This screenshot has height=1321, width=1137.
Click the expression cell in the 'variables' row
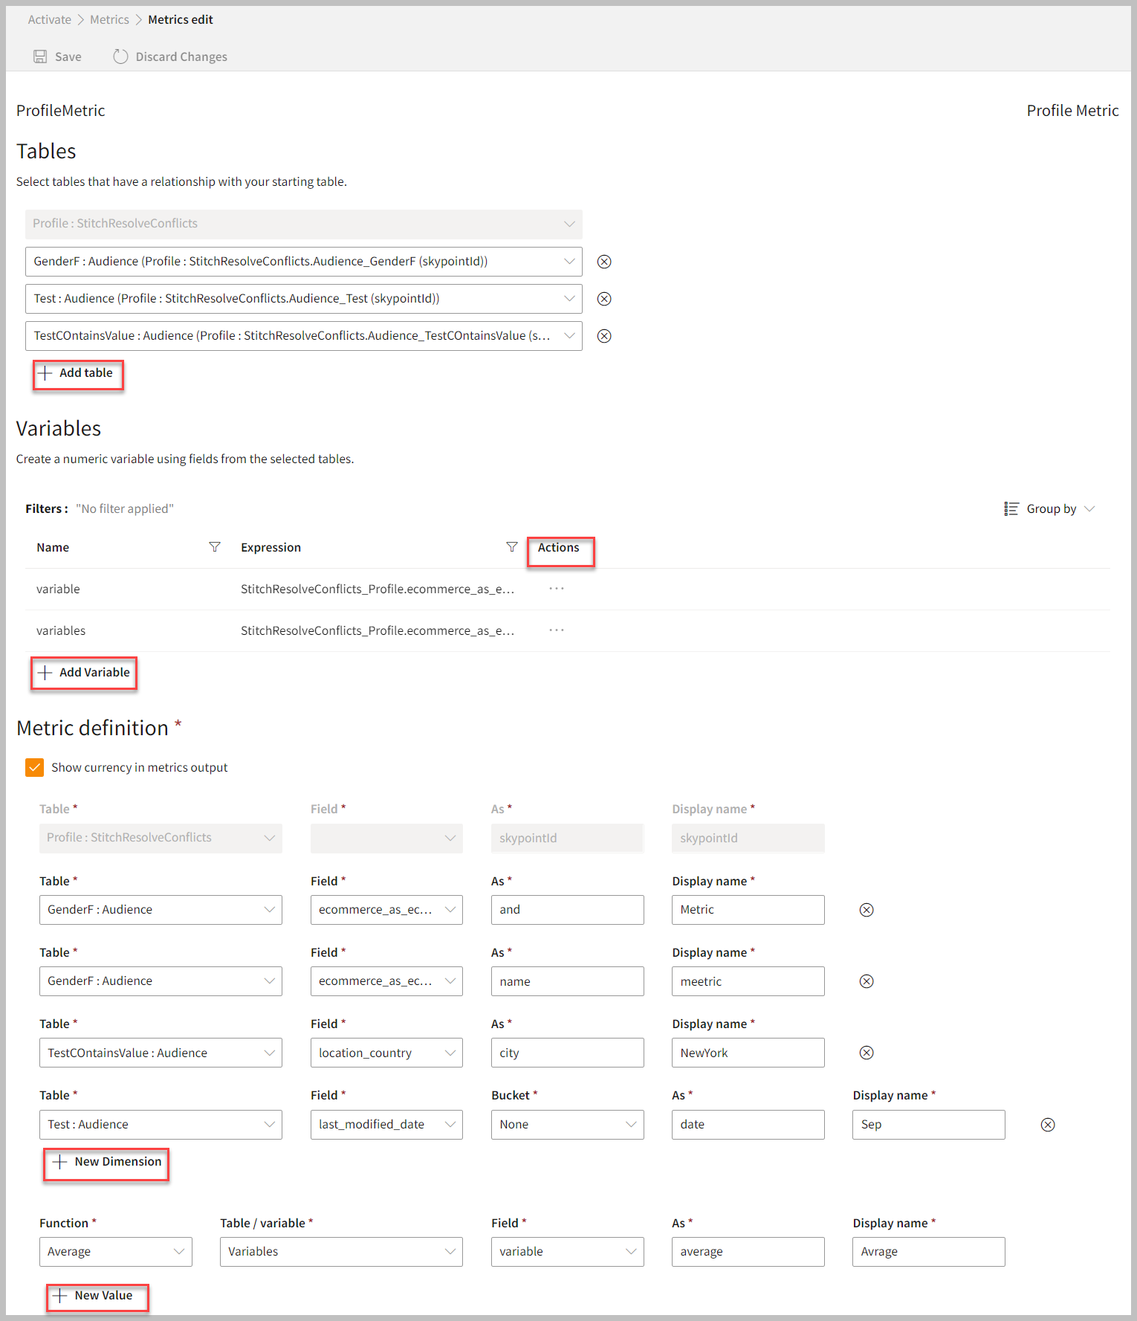click(378, 630)
